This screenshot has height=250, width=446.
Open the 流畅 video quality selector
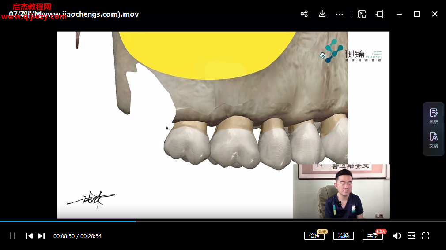pos(343,236)
